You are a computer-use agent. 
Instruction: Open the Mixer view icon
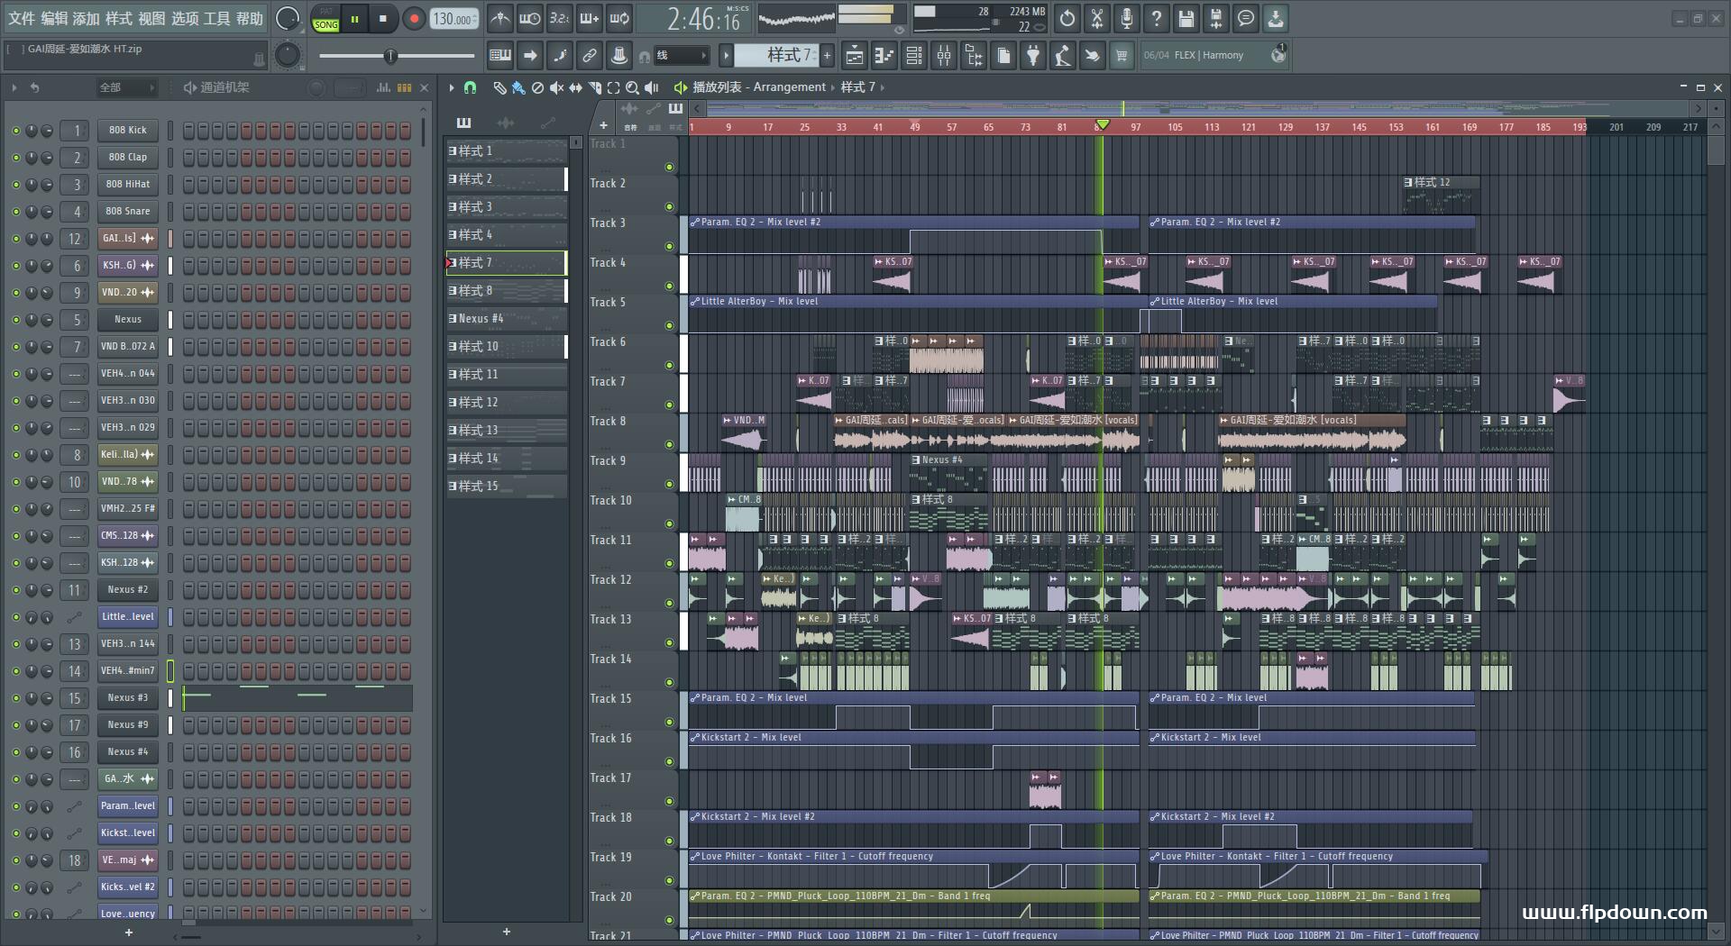[944, 56]
